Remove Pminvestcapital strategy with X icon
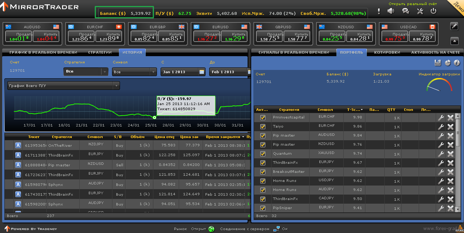 click(x=450, y=117)
